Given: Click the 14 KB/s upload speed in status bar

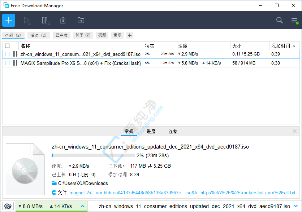Looking at the screenshot, I should pos(61,206).
